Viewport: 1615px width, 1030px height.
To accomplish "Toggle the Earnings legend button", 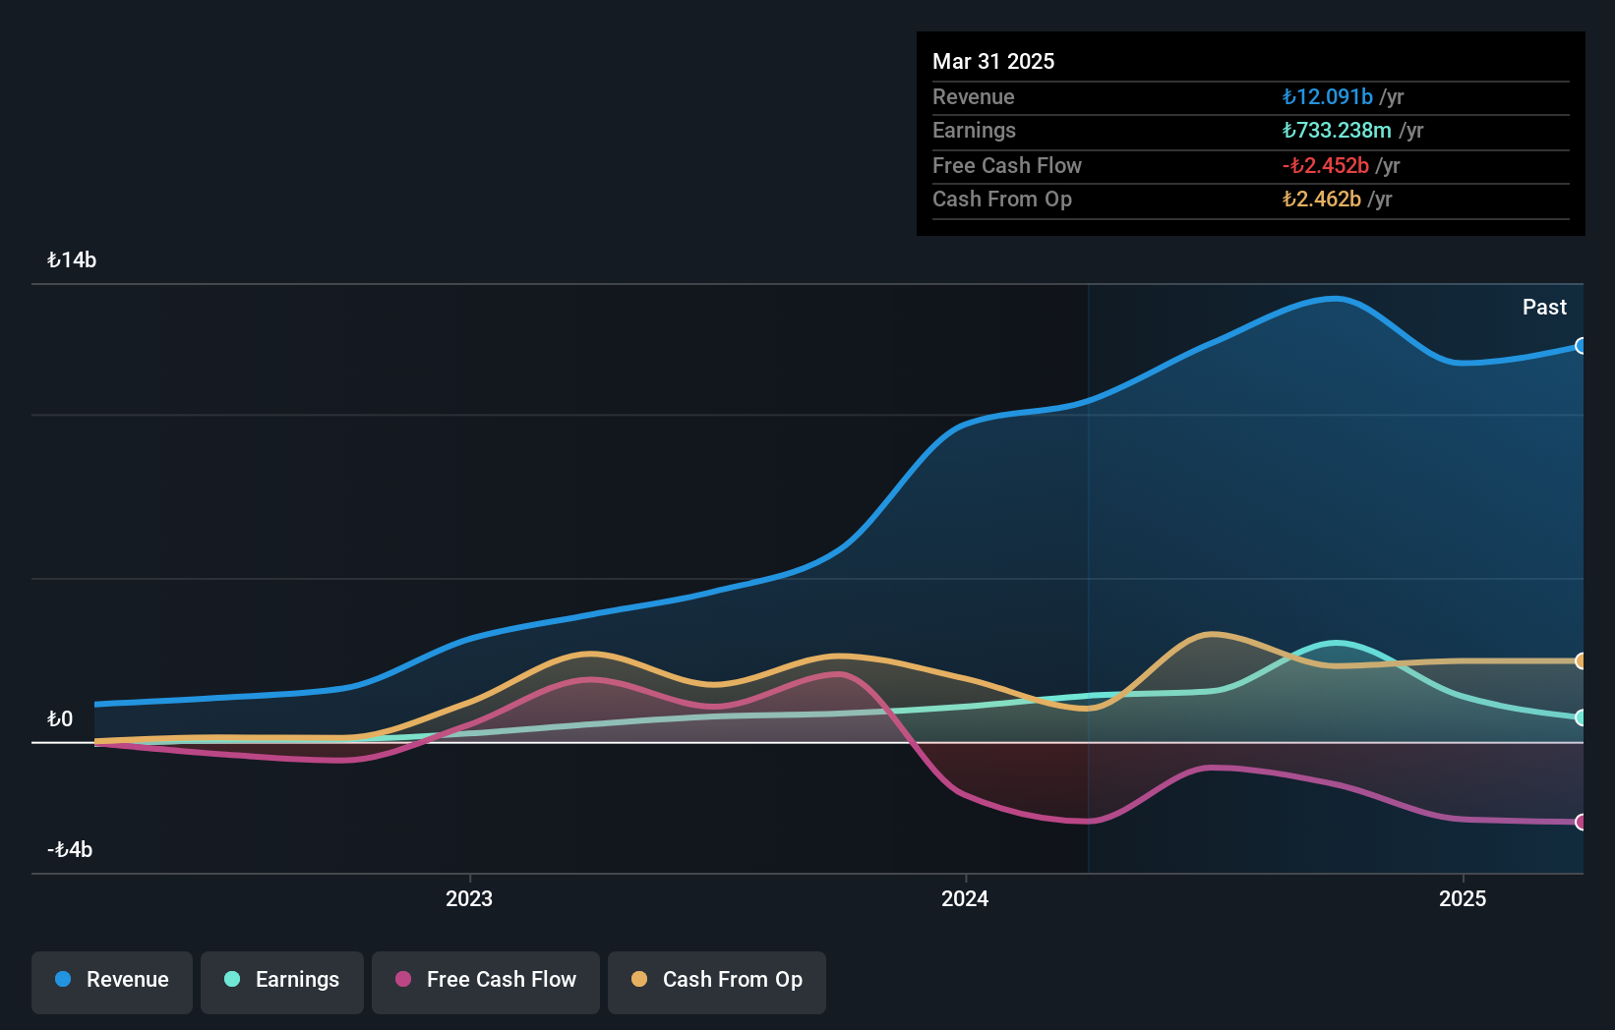I will point(282,982).
